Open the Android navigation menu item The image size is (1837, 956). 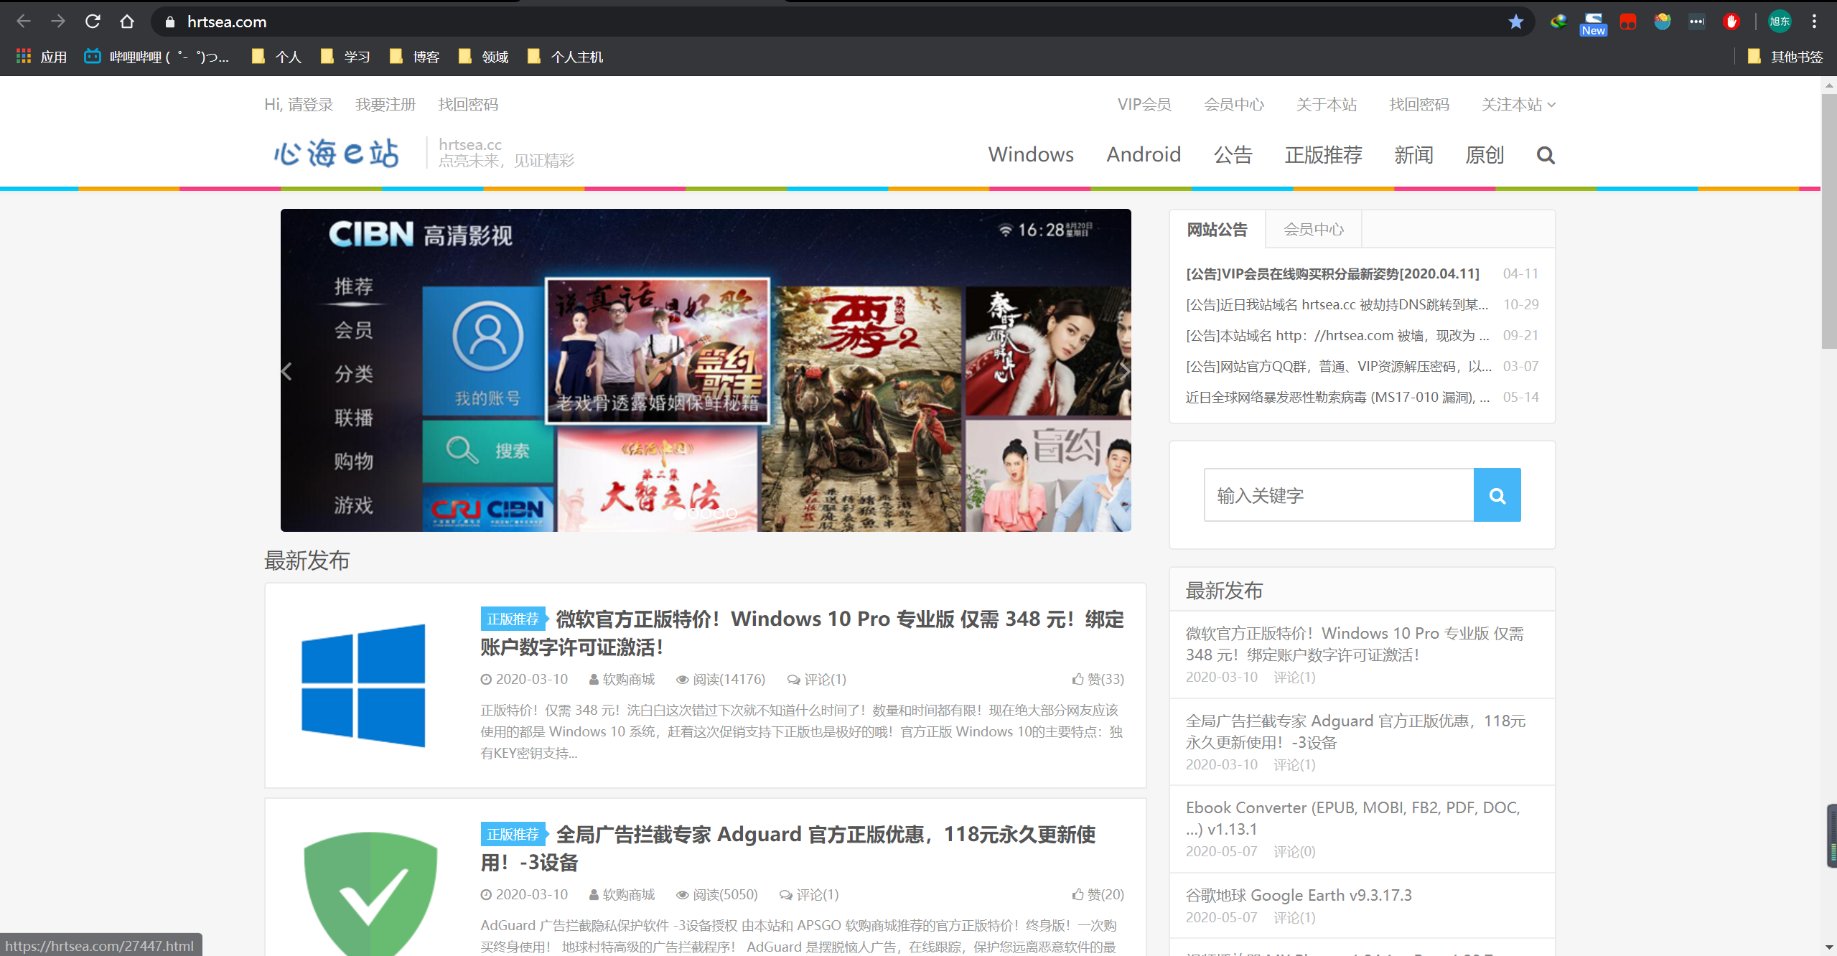click(1144, 155)
